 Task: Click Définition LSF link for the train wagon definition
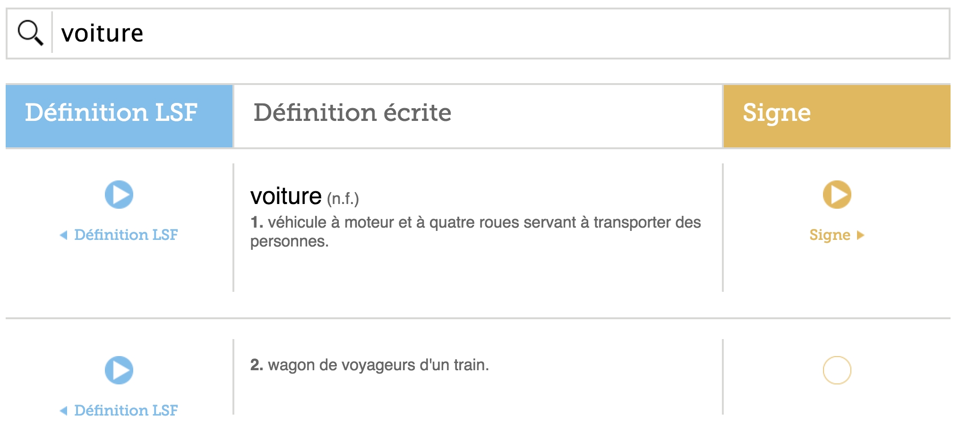(x=126, y=410)
